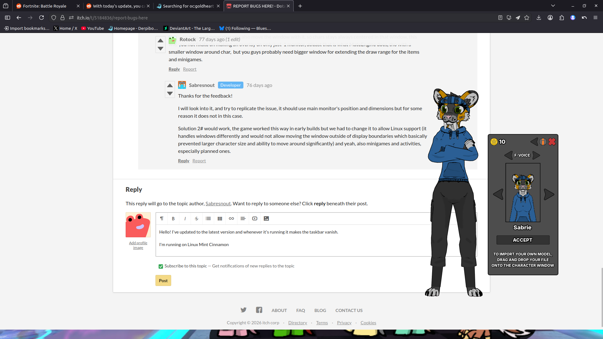Insert a link via editor toolbar
Image resolution: width=603 pixels, height=339 pixels.
point(231,218)
